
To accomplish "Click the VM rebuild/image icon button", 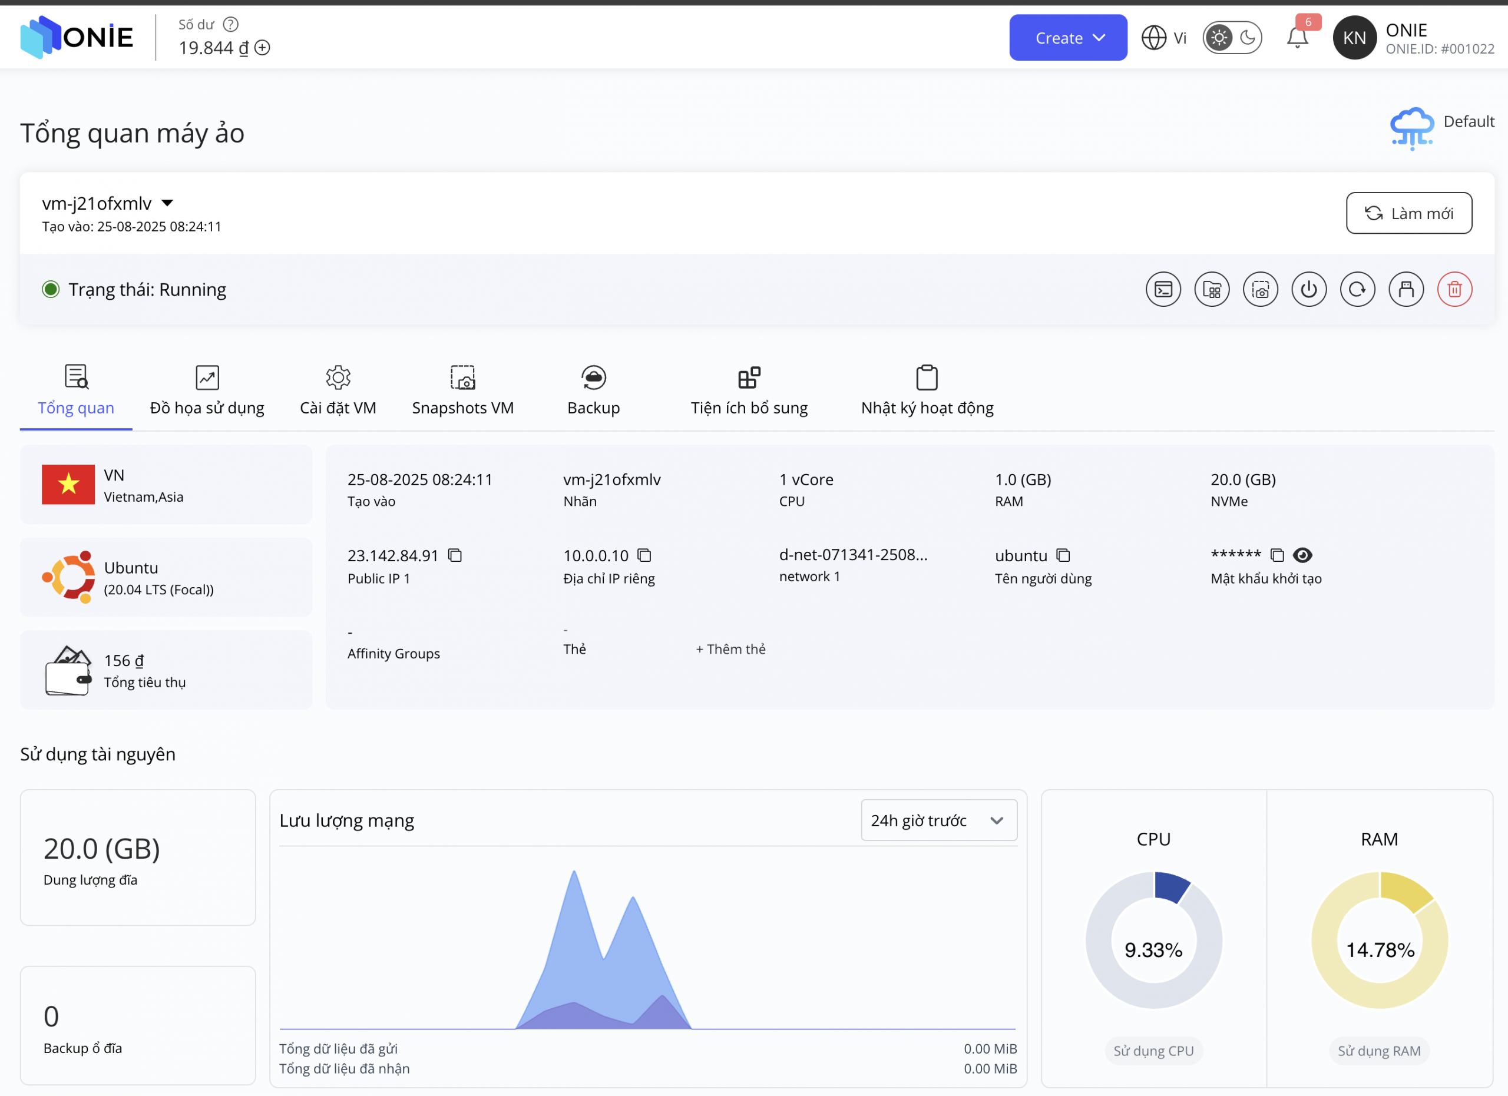I will 1212,290.
